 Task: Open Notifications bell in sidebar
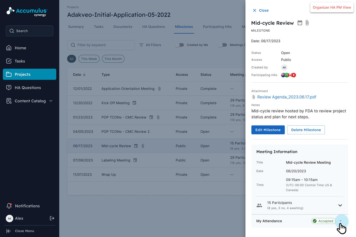point(9,206)
